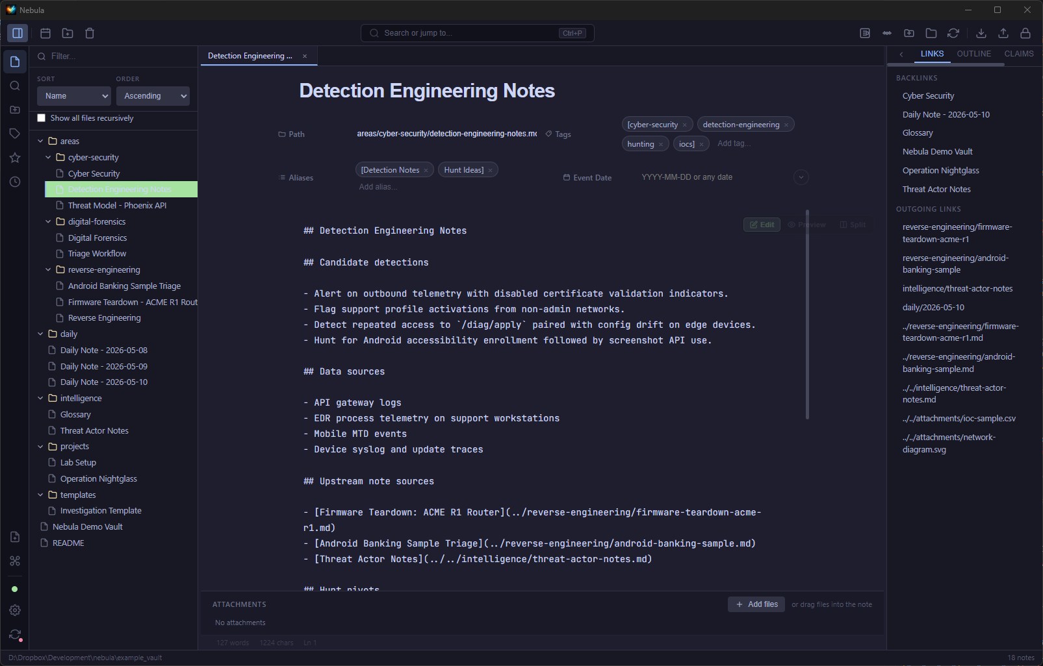The width and height of the screenshot is (1043, 666).
Task: Click the new folder icon in top toolbar
Action: (68, 33)
